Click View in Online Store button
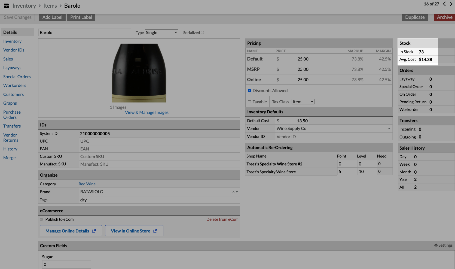Viewport: 455px width, 269px height. 134,231
